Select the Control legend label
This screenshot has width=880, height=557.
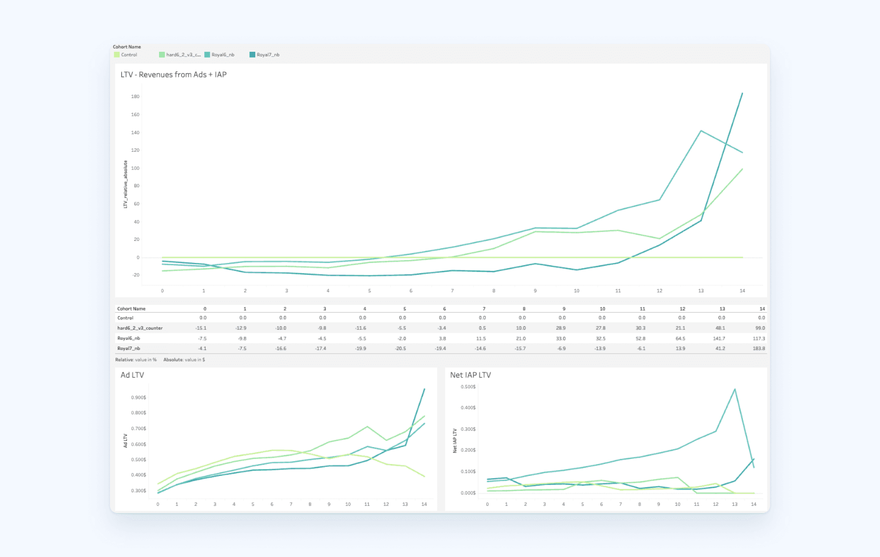tap(129, 55)
